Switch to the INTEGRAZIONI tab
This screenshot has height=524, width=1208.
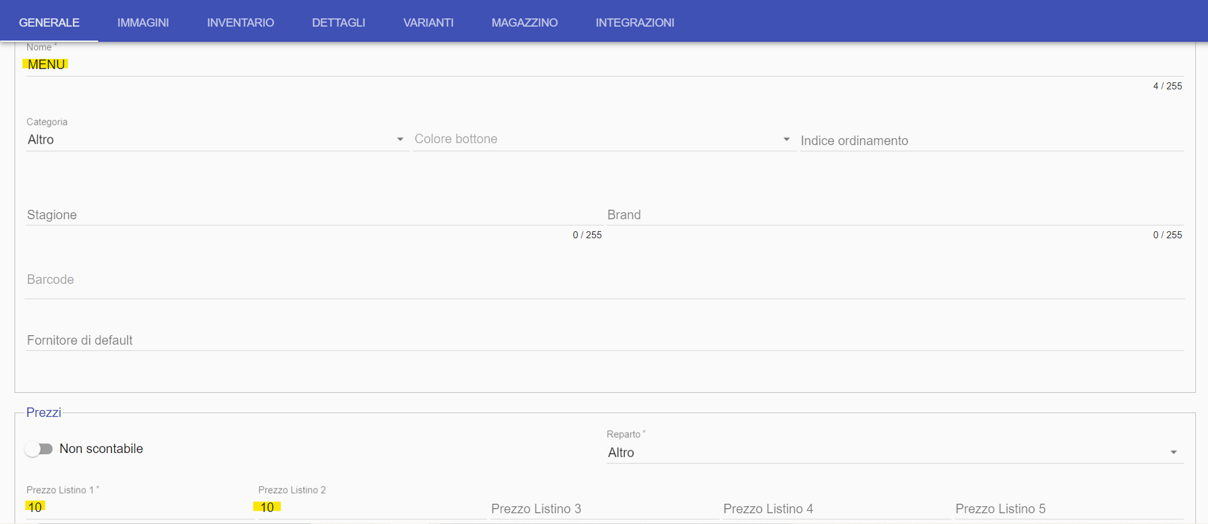pos(635,22)
